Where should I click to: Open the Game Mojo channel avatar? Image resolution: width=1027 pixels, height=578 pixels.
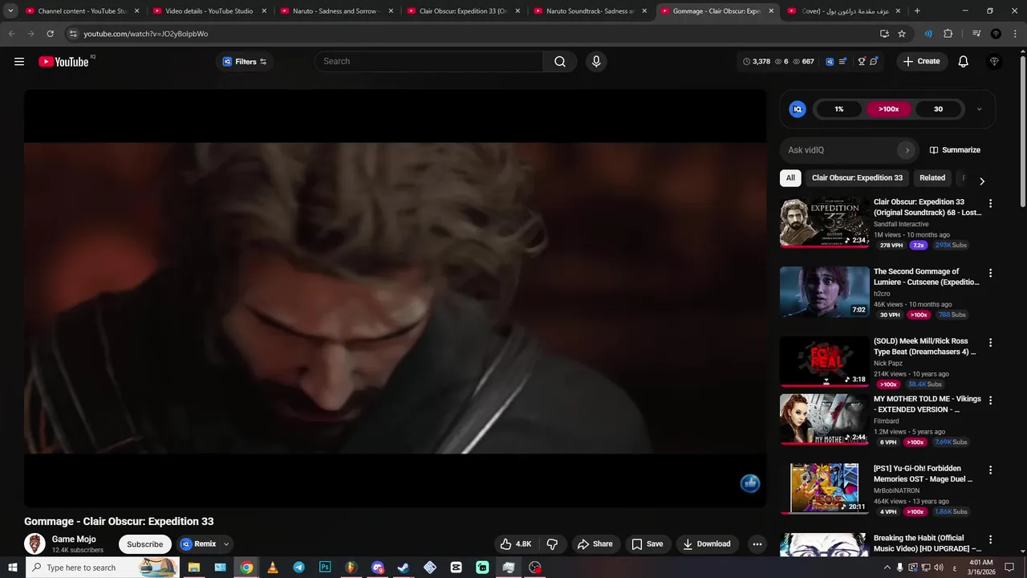(35, 544)
